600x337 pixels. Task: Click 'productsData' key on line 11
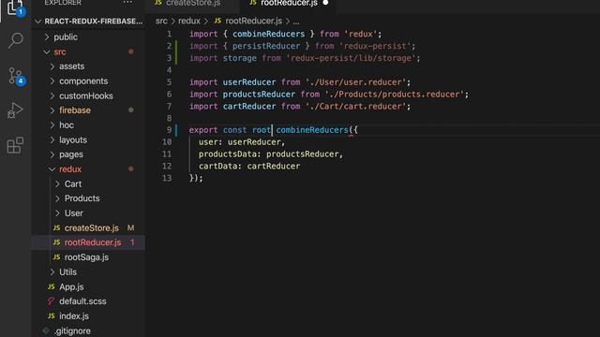[x=227, y=154]
